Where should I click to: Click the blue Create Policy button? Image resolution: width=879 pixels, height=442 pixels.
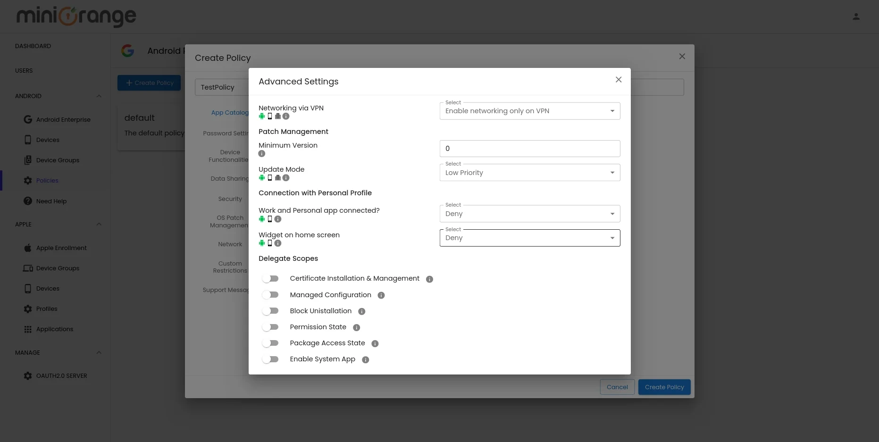(x=664, y=387)
